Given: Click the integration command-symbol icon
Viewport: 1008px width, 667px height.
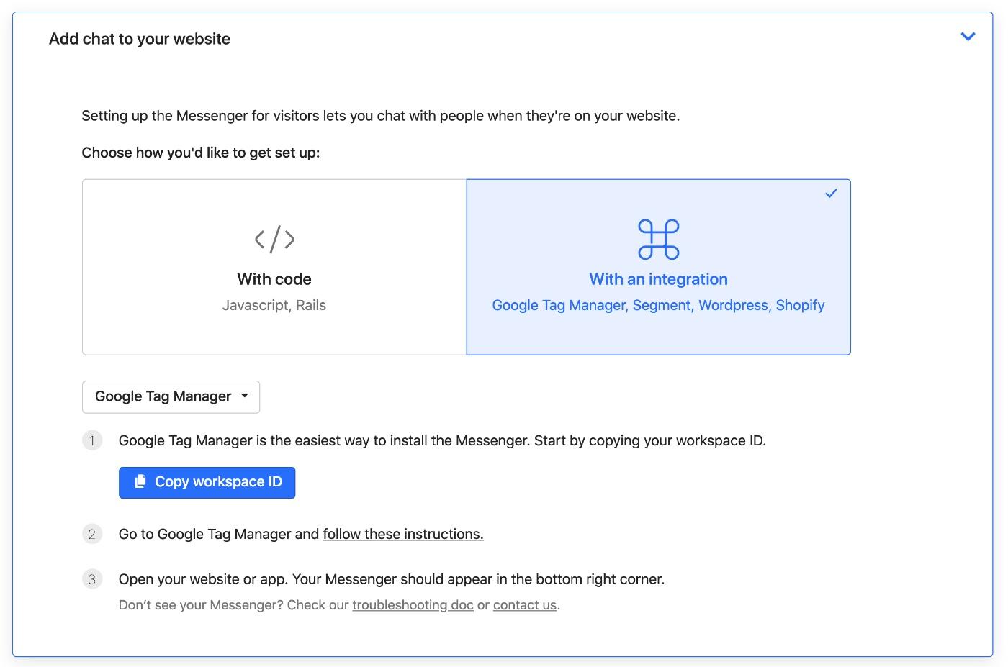Looking at the screenshot, I should tap(658, 239).
